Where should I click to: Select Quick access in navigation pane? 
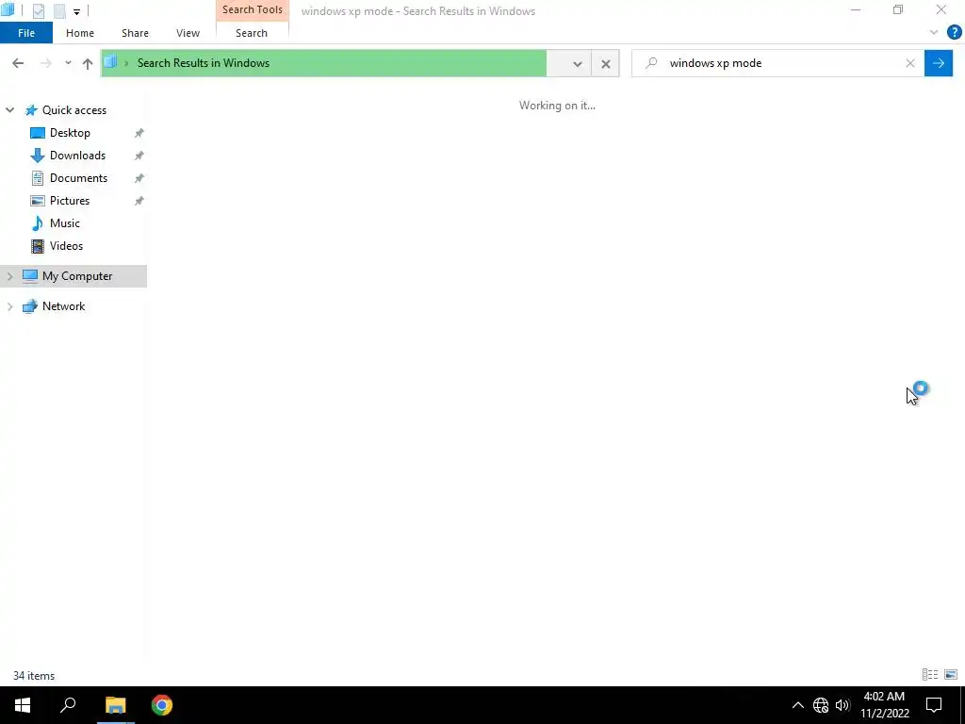point(74,110)
